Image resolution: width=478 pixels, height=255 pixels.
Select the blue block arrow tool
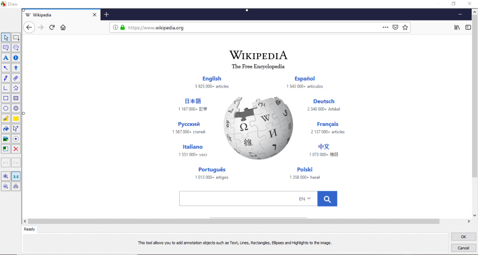[16, 68]
